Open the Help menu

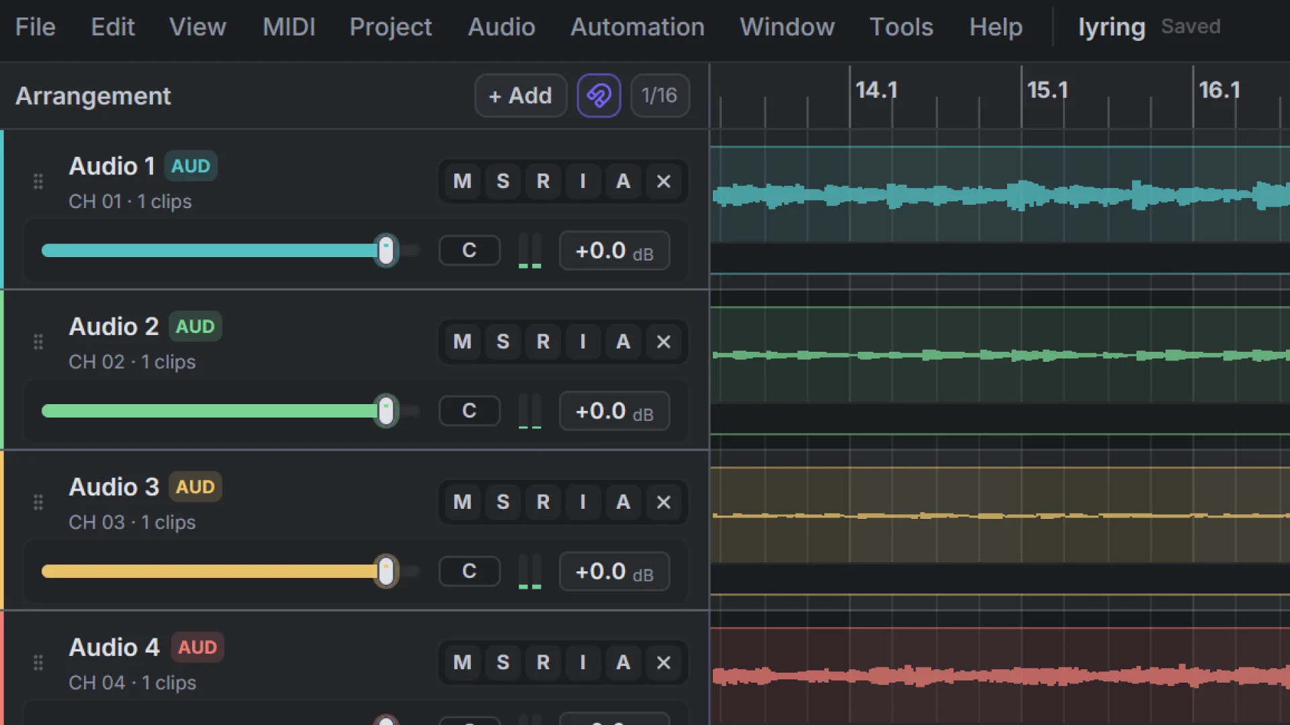point(996,27)
